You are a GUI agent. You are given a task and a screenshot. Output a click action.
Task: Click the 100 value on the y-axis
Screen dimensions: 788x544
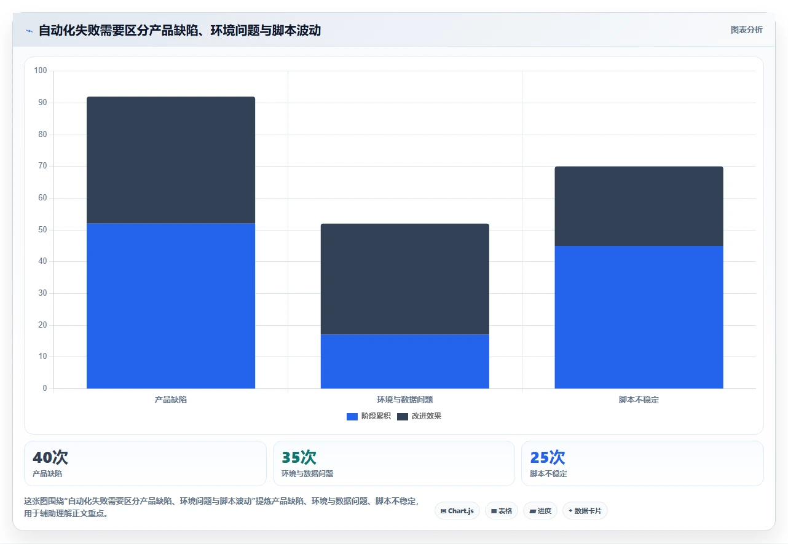[x=41, y=71]
